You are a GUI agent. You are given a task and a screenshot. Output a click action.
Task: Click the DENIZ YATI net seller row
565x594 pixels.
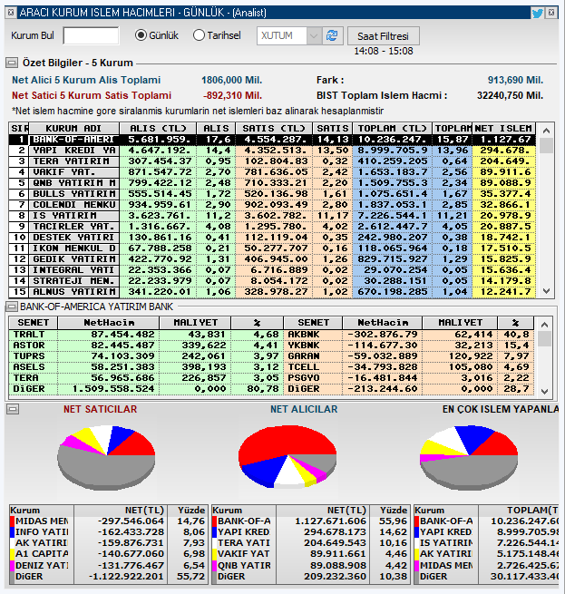coord(108,565)
